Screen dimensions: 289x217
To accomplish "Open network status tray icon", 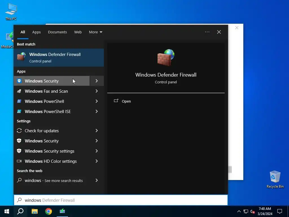I will pos(246,211).
